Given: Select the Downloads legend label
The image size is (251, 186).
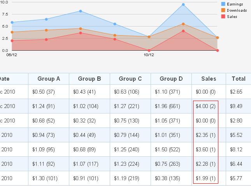Looking at the screenshot, I should point(237,11).
